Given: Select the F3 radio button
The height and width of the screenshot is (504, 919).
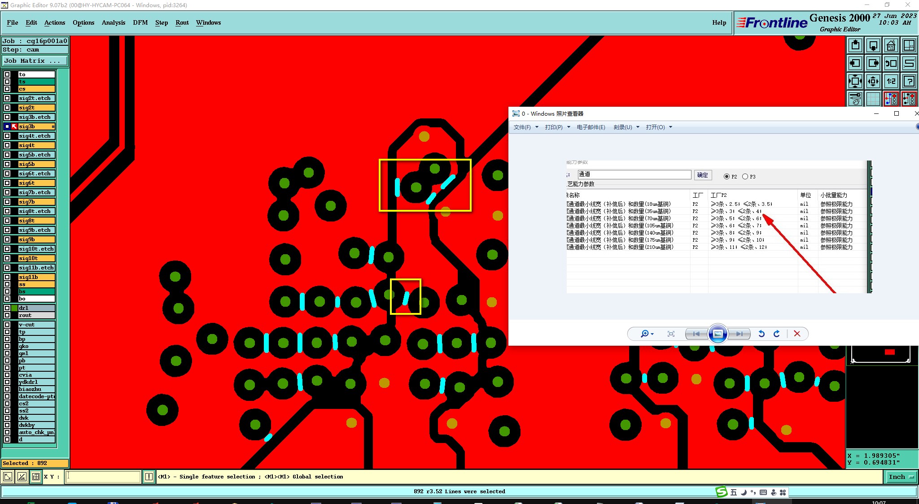Looking at the screenshot, I should point(745,177).
